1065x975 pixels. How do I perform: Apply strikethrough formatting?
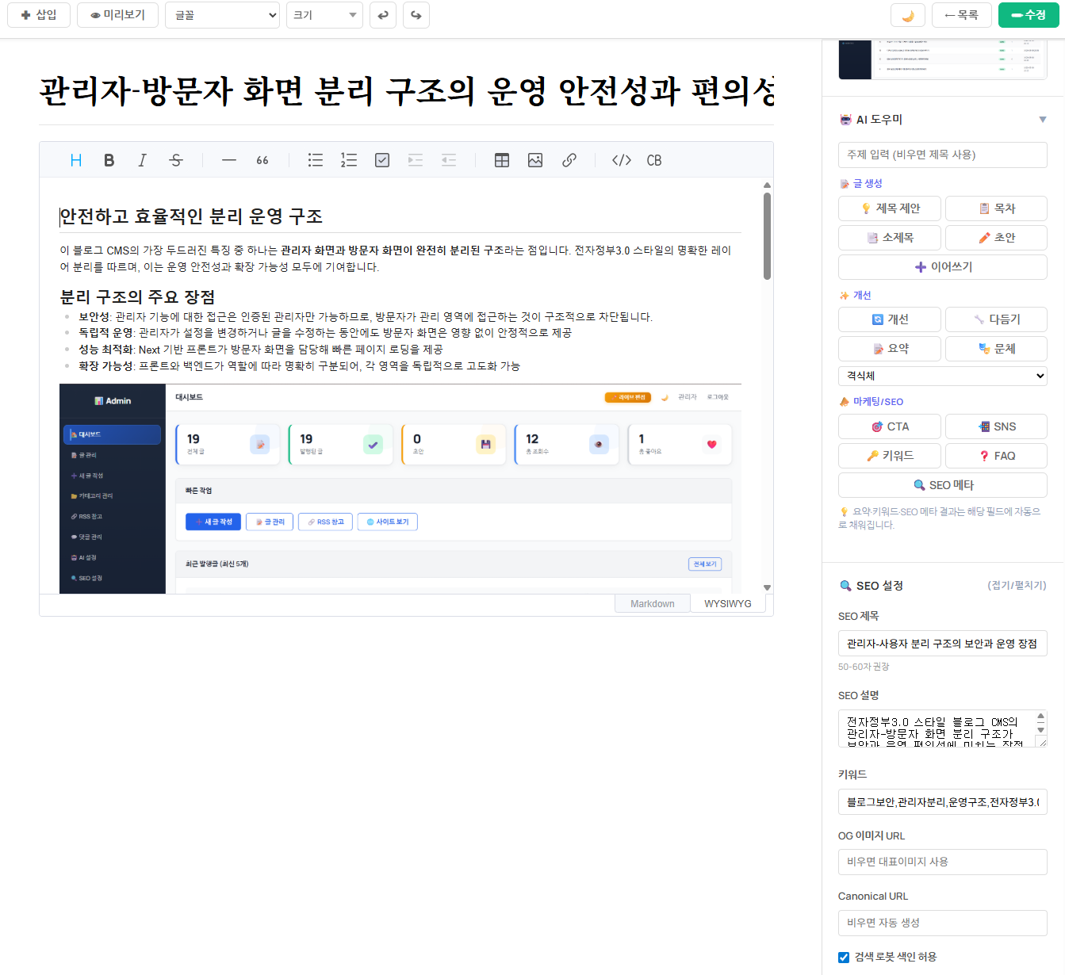click(176, 160)
